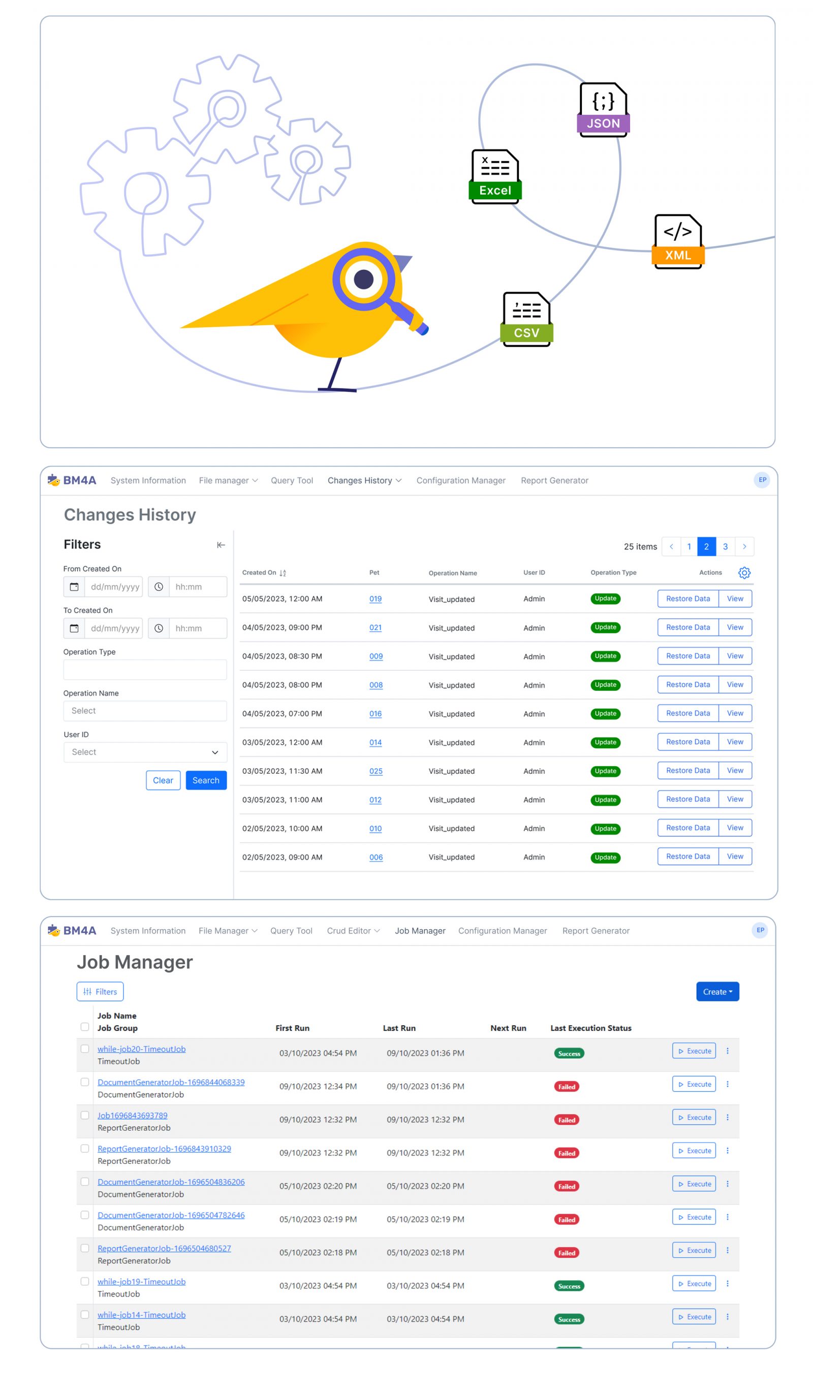The image size is (813, 1389).
Task: Open the DocumentGeneratorJob-1696844068339 link
Action: point(171,1082)
